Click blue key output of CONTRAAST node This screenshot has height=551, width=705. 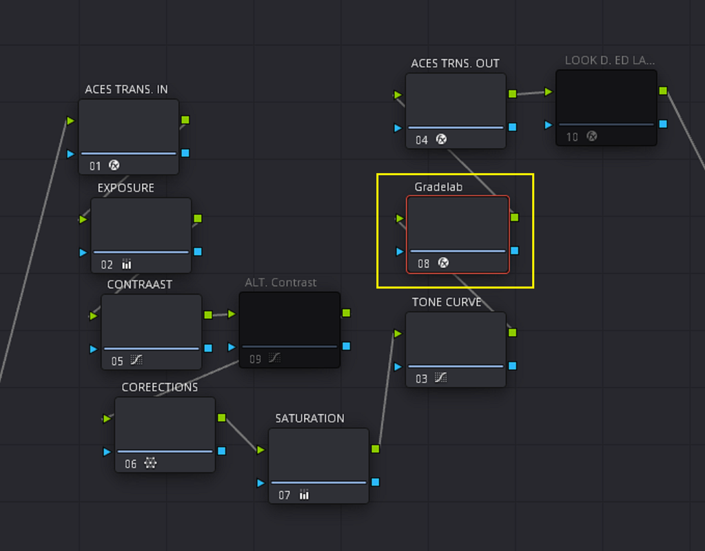click(208, 349)
